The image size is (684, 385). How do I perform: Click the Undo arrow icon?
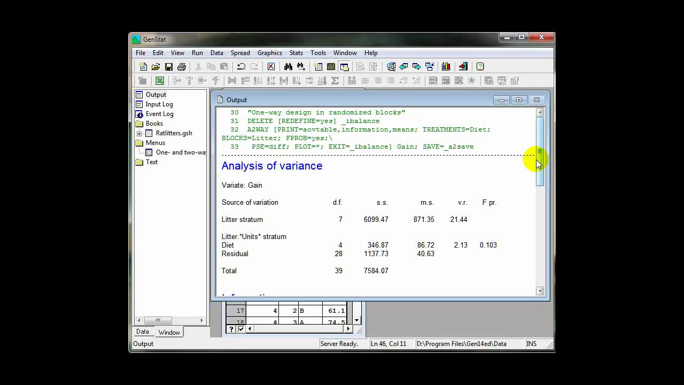241,67
